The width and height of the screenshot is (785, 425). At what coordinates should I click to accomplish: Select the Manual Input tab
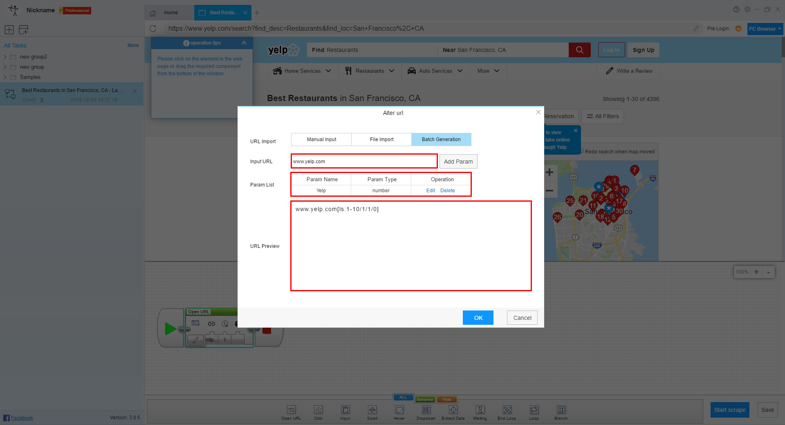click(x=321, y=139)
